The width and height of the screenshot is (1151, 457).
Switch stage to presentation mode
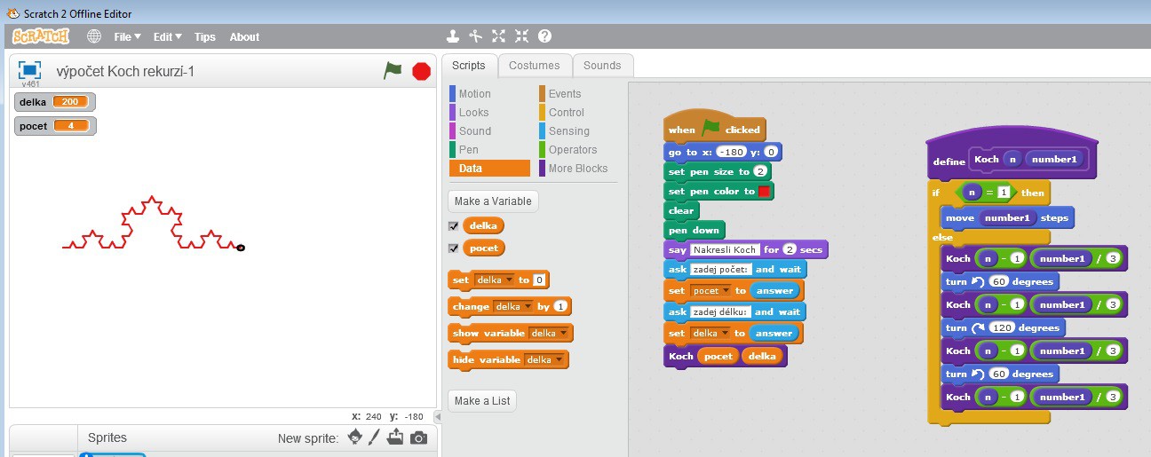click(30, 70)
